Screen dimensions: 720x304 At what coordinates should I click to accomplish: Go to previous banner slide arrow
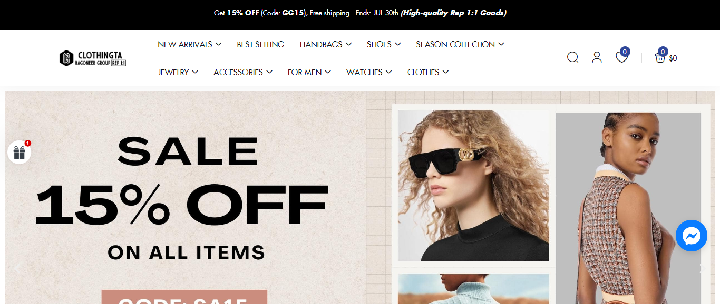coord(17,269)
